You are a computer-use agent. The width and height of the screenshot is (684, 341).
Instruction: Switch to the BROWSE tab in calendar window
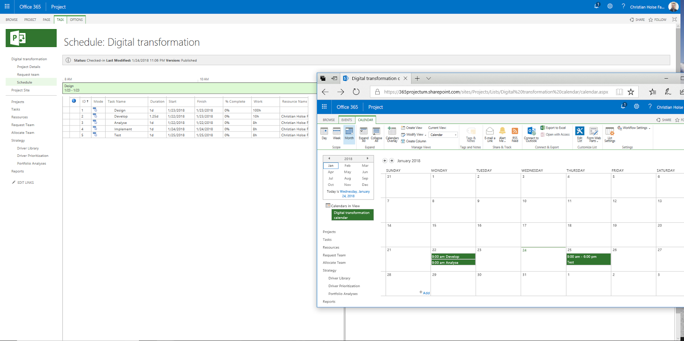[329, 120]
